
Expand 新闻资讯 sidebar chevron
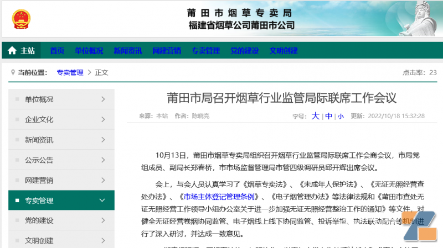click(103, 140)
